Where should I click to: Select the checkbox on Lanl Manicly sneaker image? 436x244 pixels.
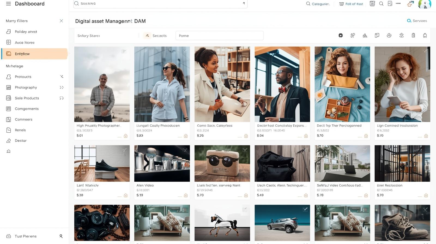point(125,150)
